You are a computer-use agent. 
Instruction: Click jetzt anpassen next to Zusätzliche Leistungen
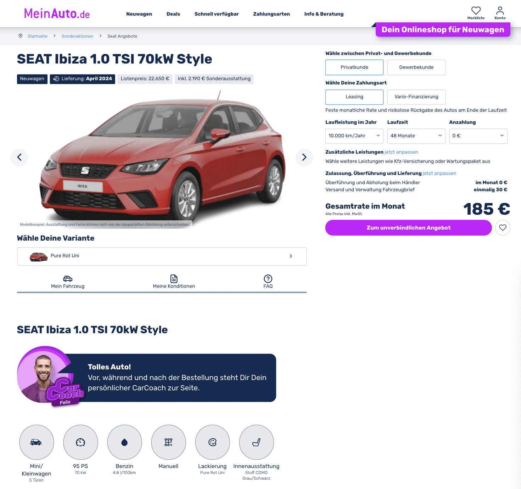(x=401, y=152)
